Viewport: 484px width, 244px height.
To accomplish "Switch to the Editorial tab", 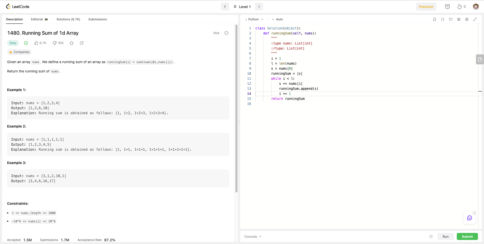I will (39, 19).
